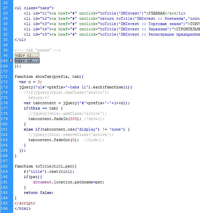The height and width of the screenshot is (213, 200).
Task: Click the li id="t5" Регистрация line
Action: coord(112,35)
